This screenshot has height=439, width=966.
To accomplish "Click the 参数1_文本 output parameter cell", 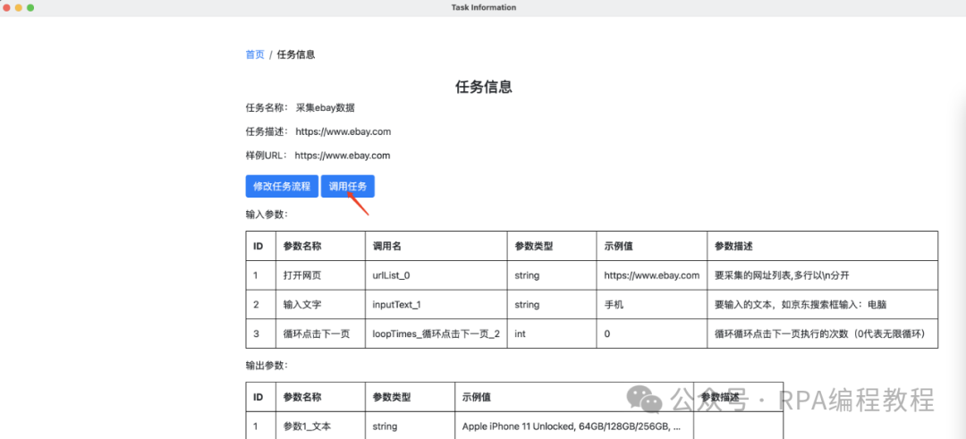I will point(320,426).
